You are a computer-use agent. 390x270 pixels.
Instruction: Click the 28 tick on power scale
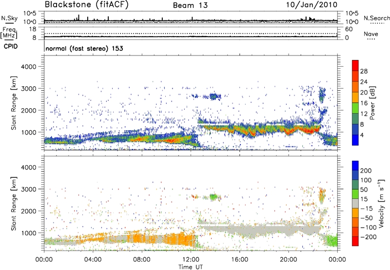tap(364, 71)
